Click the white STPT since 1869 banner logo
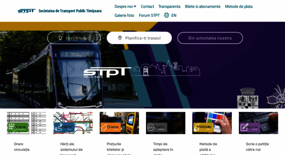Image resolution: width=285 pixels, height=155 pixels. click(x=107, y=73)
